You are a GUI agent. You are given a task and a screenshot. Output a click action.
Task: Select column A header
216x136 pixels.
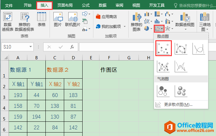[x=18, y=58]
